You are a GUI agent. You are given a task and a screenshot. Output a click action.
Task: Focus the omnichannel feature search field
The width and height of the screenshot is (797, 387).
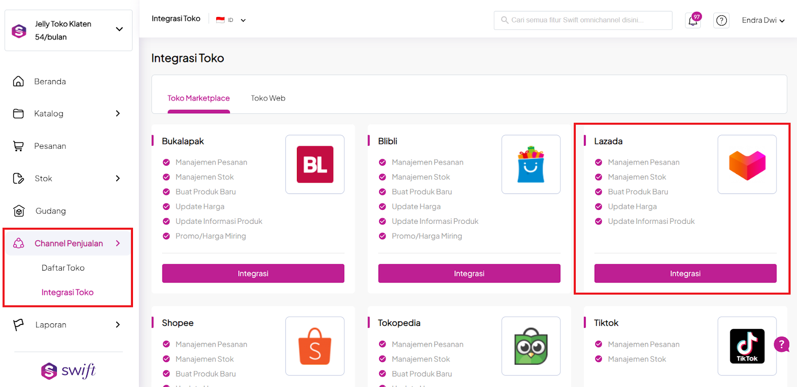click(583, 20)
